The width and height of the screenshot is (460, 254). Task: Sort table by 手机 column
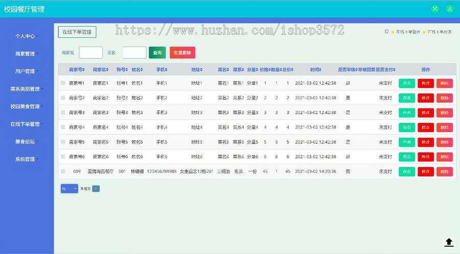[x=162, y=70]
